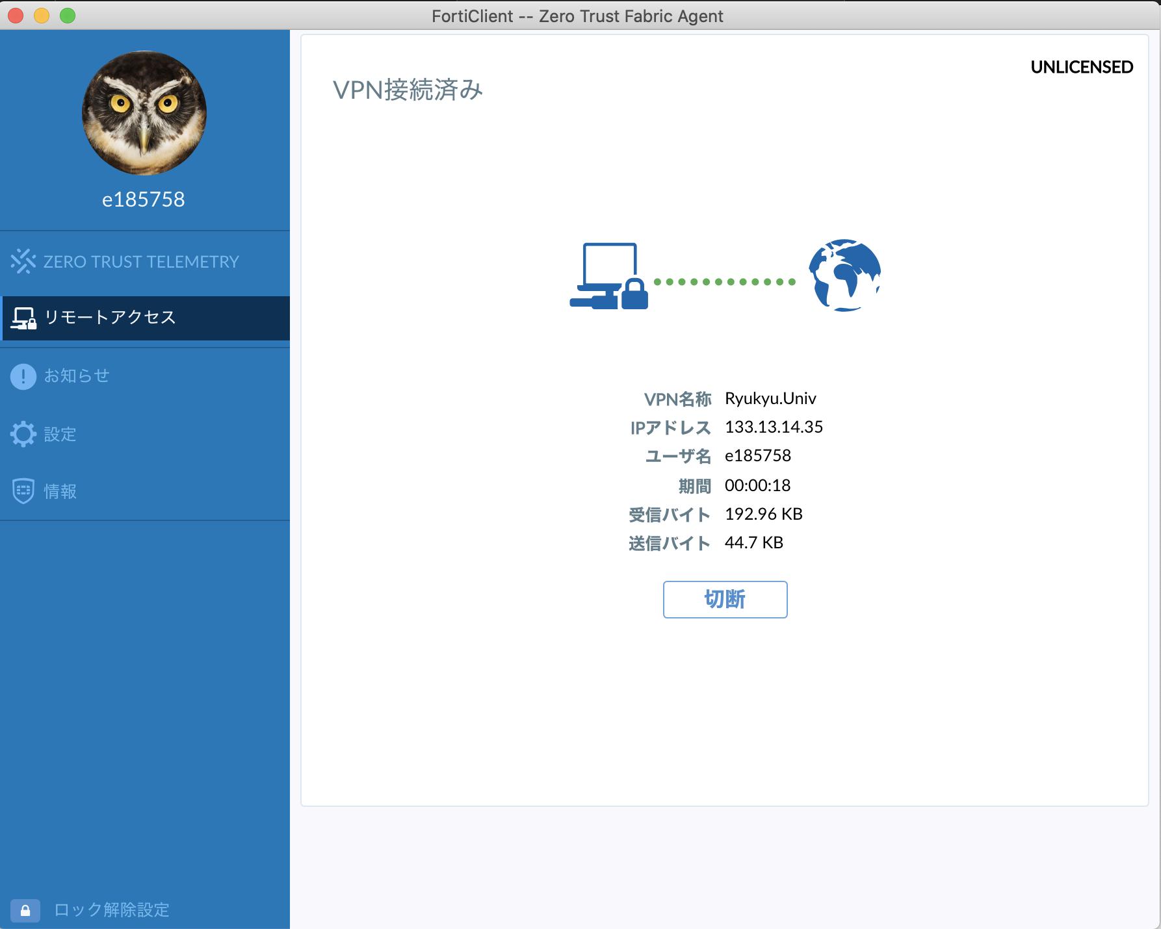Click ロック解除設定 at sidebar bottom
Viewport: 1161px width, 929px height.
(112, 910)
